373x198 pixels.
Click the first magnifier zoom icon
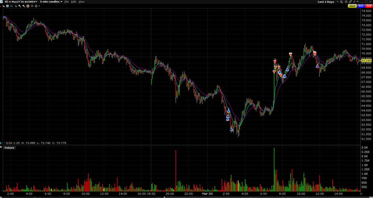[20, 6]
